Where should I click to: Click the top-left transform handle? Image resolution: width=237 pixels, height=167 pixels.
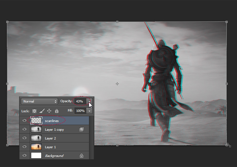(7, 22)
